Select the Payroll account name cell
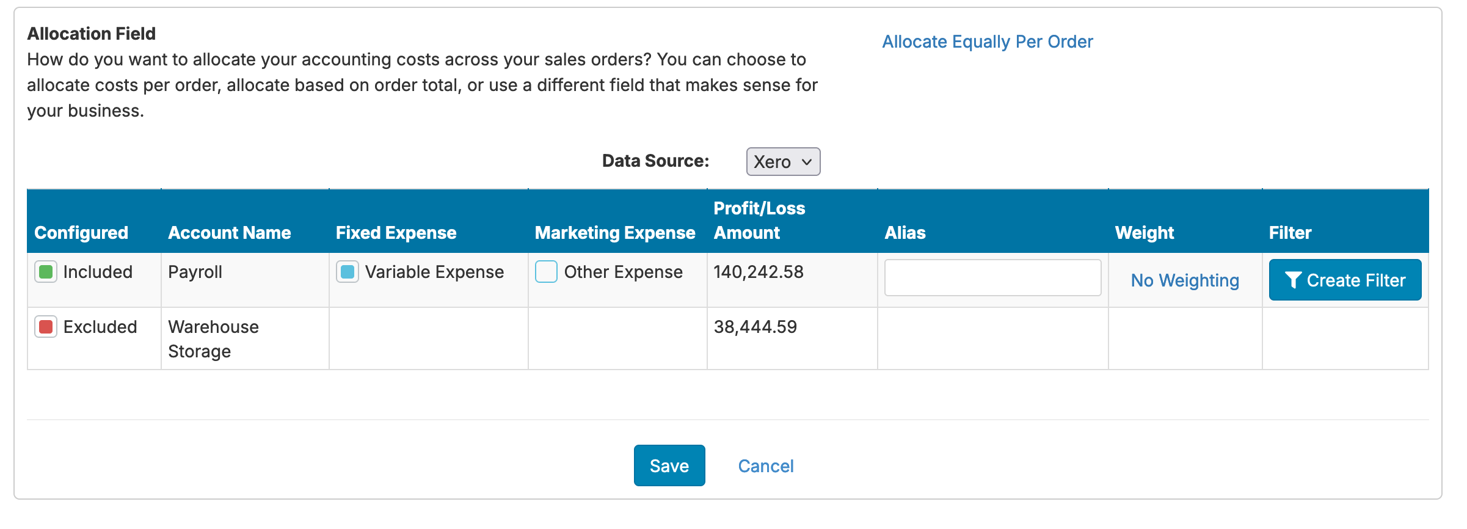Viewport: 1467px width, 529px height. tap(245, 280)
